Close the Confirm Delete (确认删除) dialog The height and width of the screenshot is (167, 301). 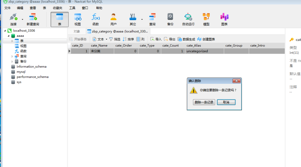(x=236, y=81)
